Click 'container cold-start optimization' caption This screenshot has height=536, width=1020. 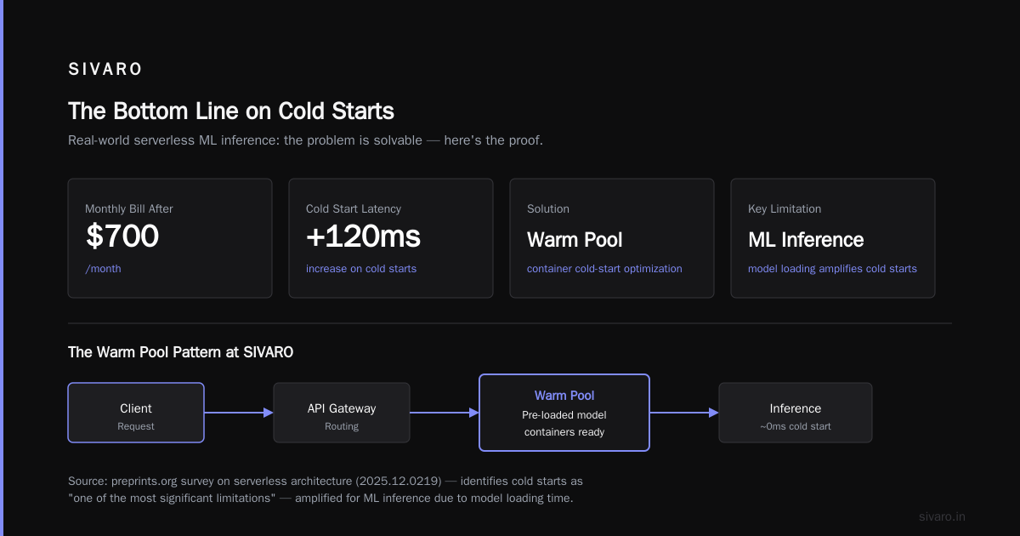[x=604, y=269]
